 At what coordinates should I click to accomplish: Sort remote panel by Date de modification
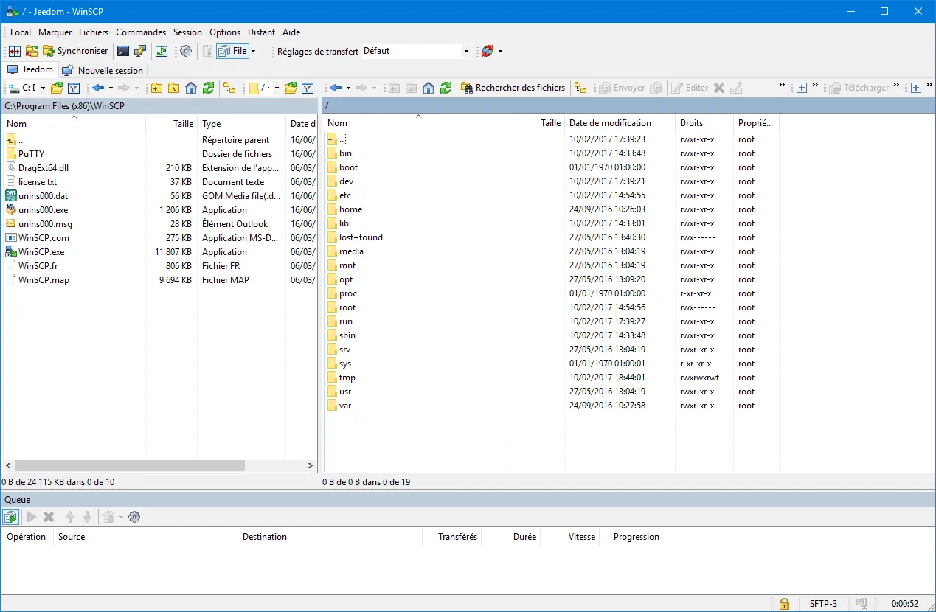click(x=620, y=123)
